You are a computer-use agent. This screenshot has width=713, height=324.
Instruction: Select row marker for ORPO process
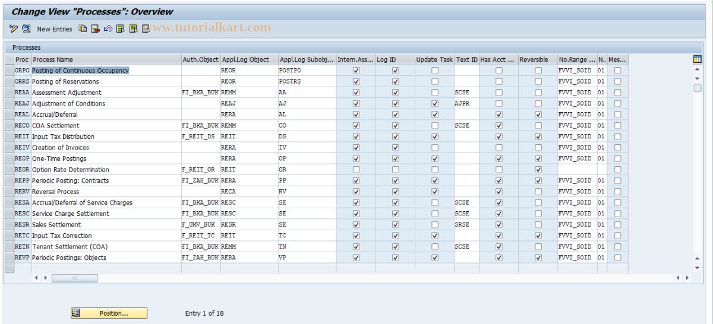(9, 70)
